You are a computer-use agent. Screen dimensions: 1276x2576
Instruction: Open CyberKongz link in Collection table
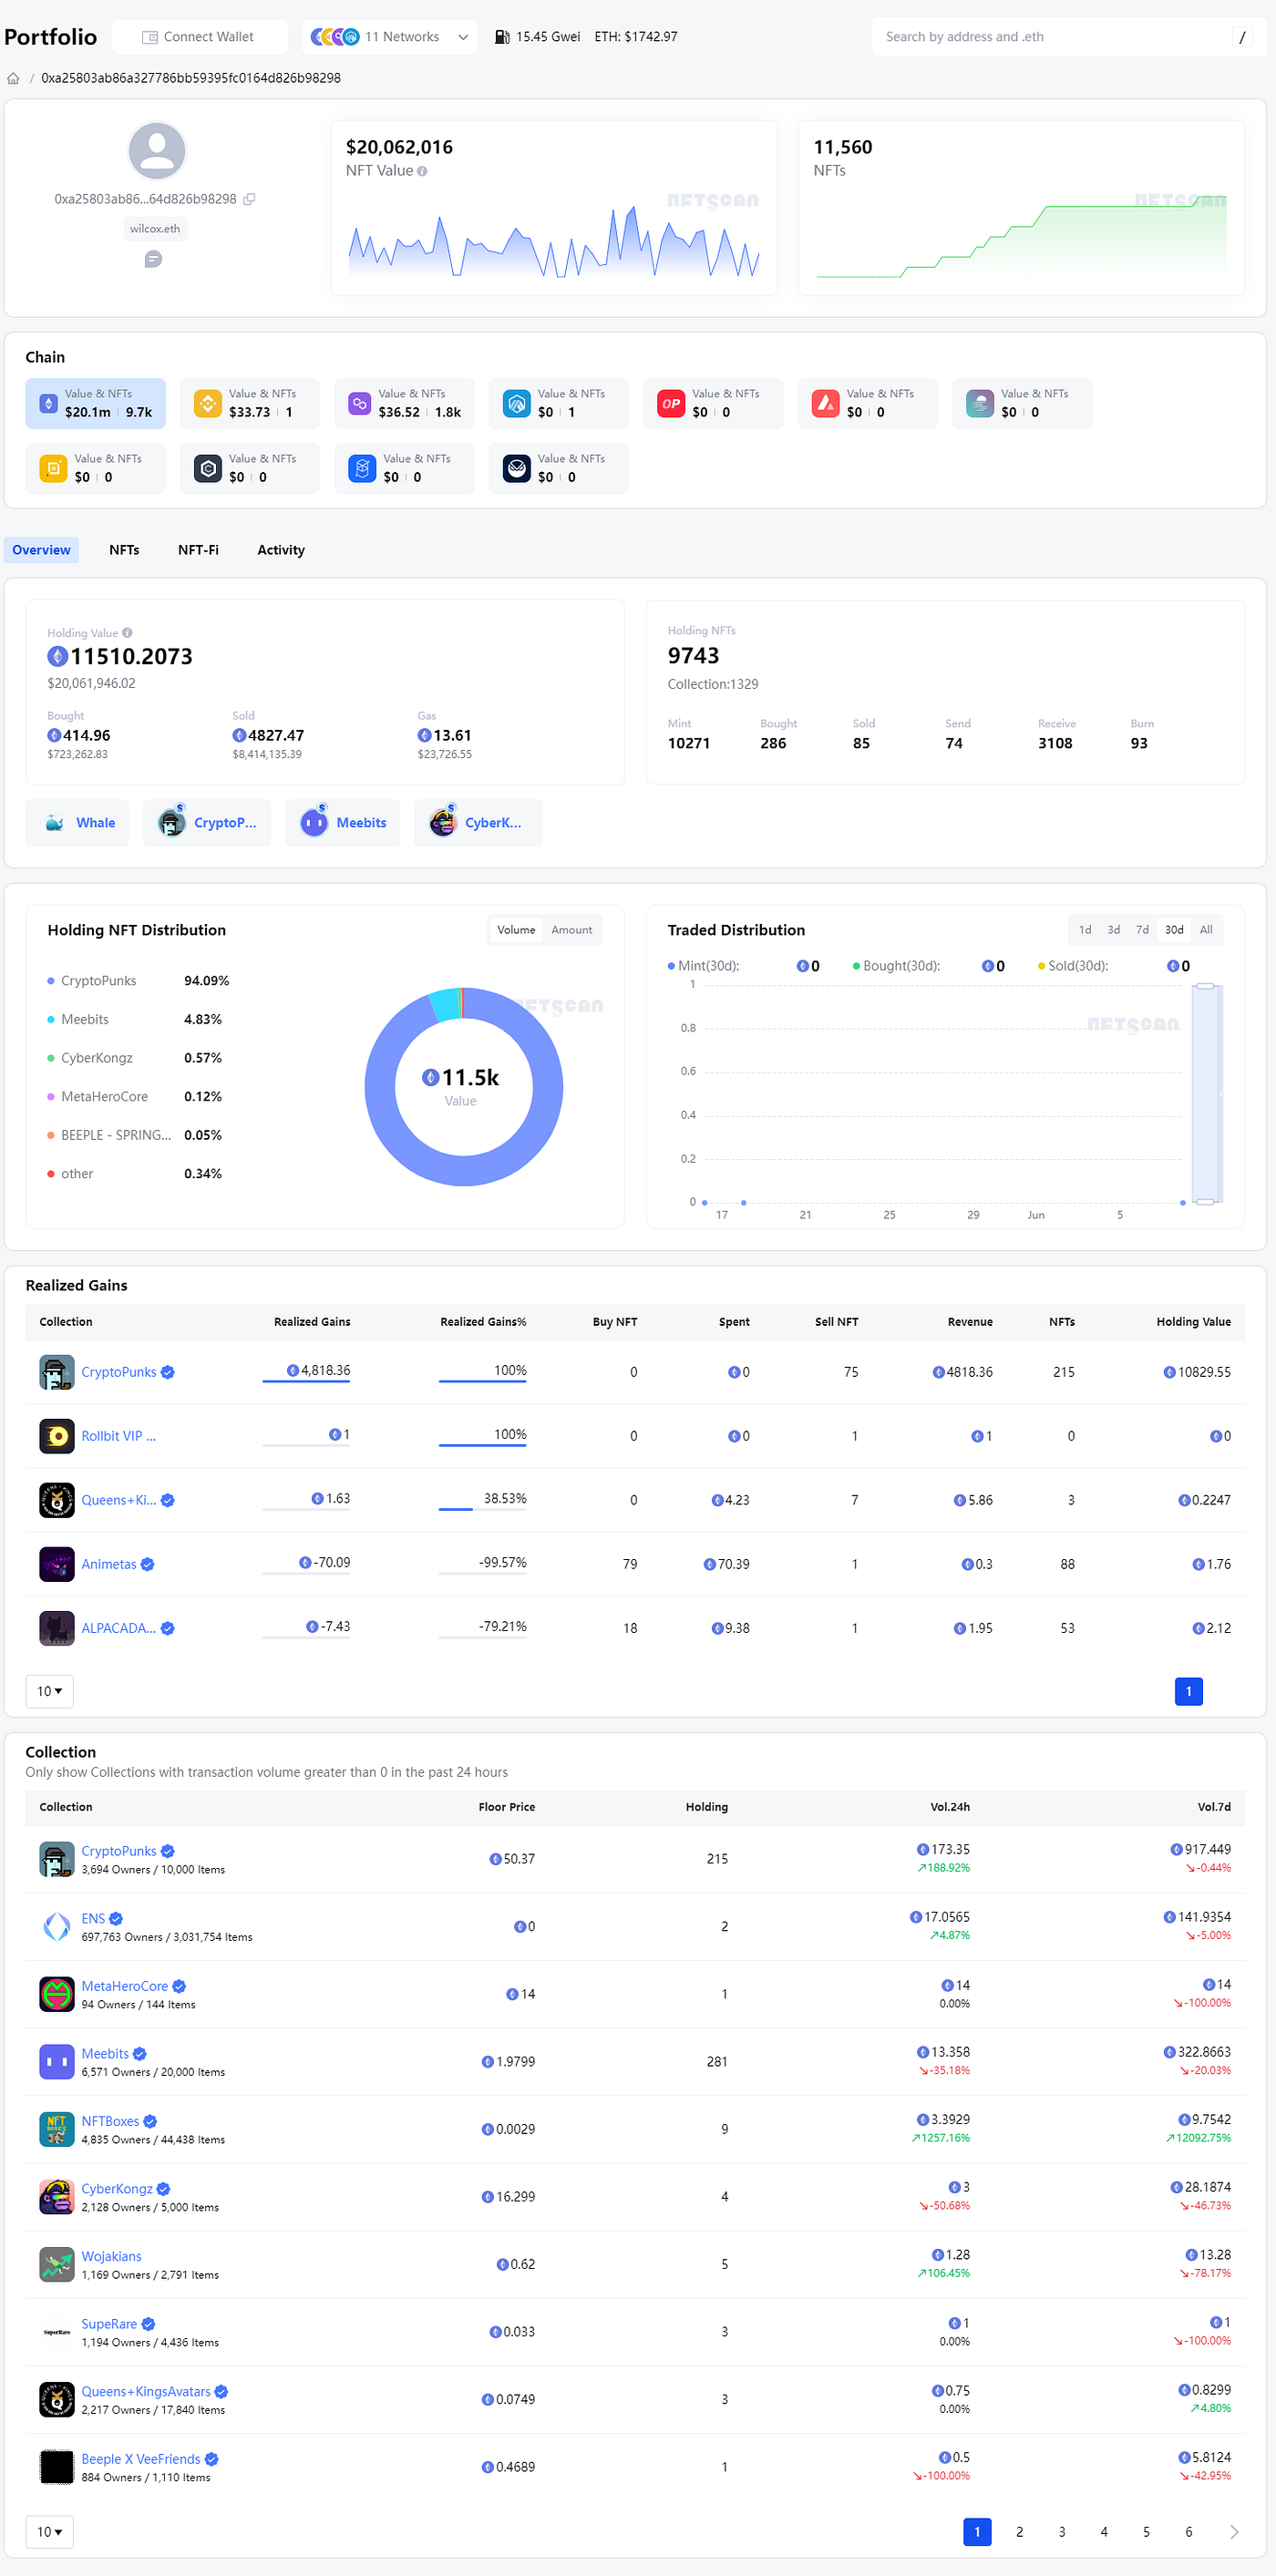pyautogui.click(x=117, y=2189)
